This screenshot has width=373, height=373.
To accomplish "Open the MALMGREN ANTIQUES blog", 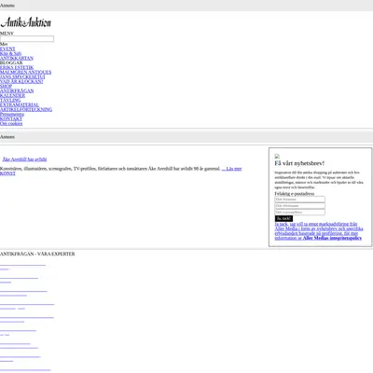I will coord(26,72).
